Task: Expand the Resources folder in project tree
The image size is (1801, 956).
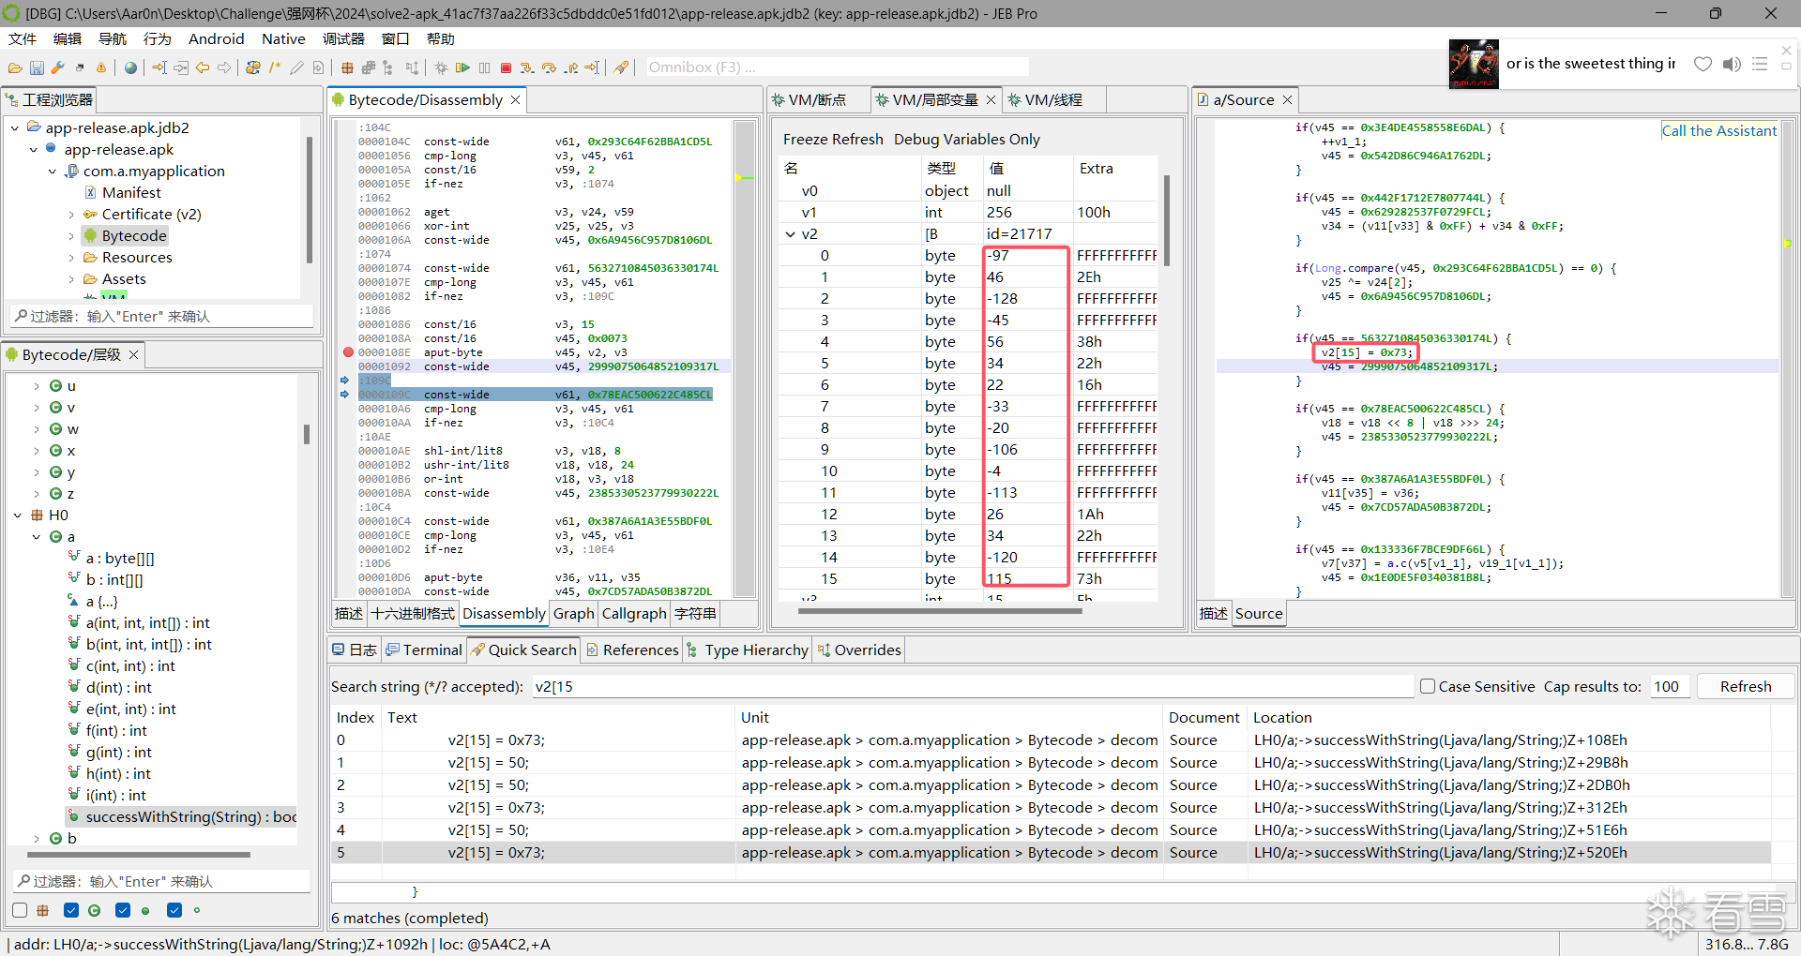Action: pyautogui.click(x=71, y=258)
